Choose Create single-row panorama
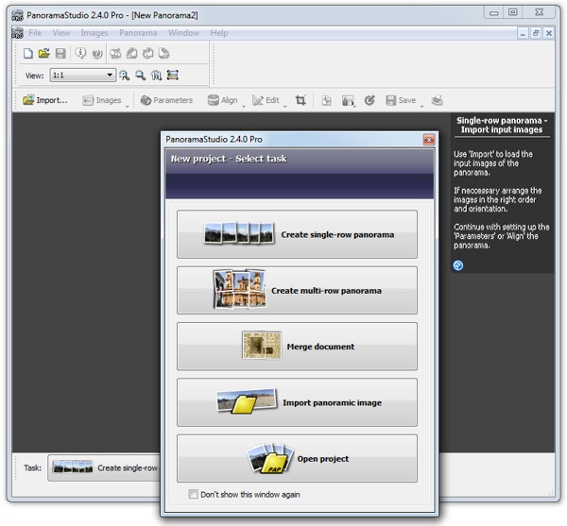Screen dimensions: 567x526 (x=297, y=234)
